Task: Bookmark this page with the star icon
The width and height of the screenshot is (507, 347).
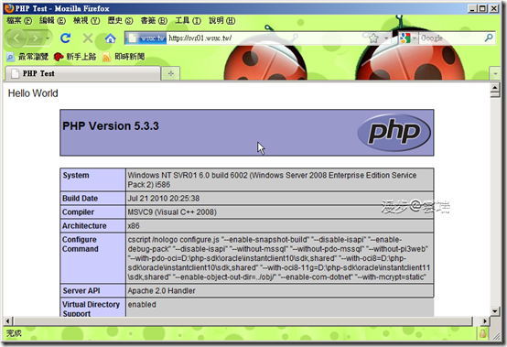Action: 373,38
